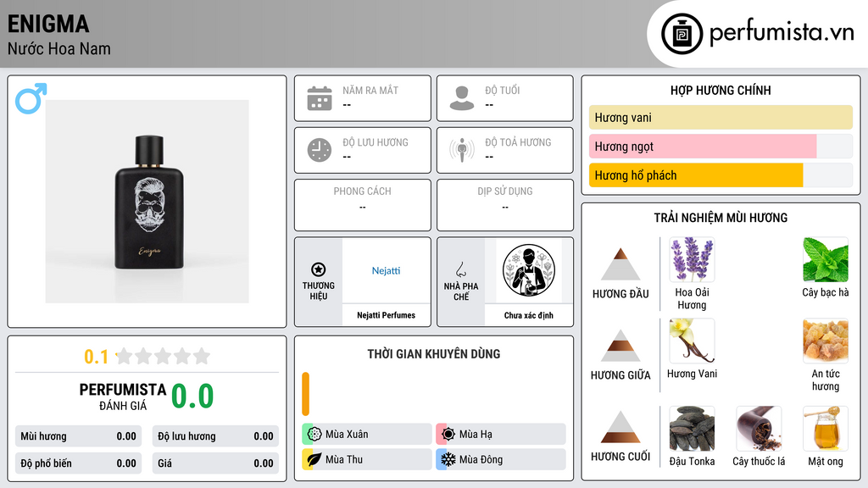Click the Perfumista đánh giá label

(123, 396)
